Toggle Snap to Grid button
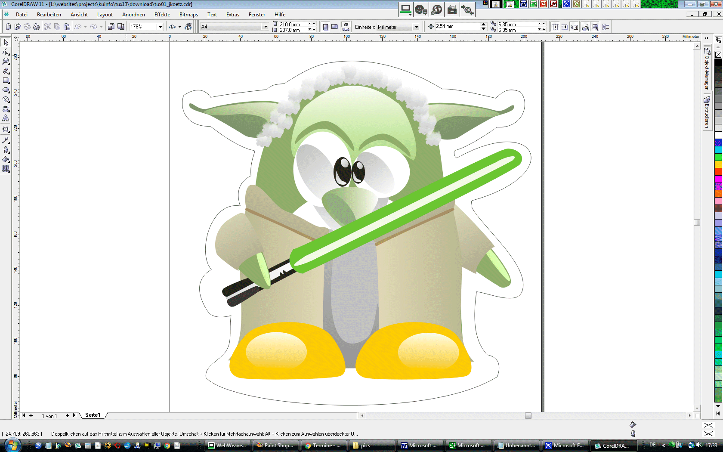 pyautogui.click(x=555, y=27)
